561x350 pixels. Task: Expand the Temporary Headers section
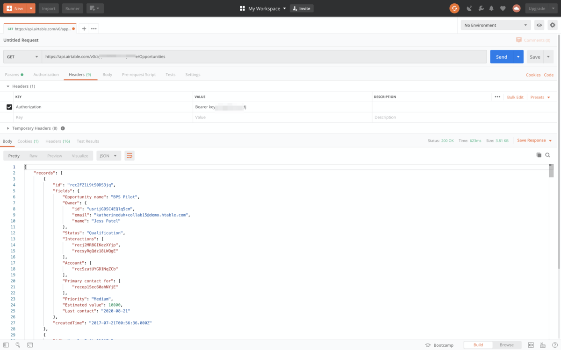pos(8,128)
